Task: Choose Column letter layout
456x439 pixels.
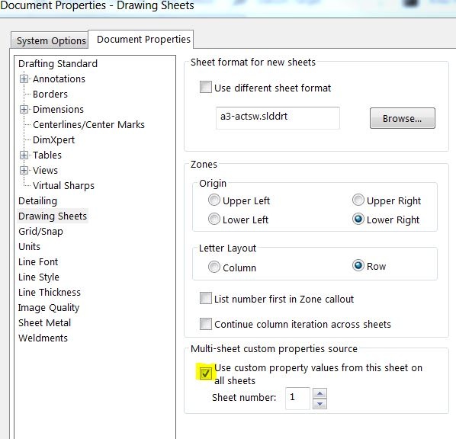Action: click(x=214, y=267)
